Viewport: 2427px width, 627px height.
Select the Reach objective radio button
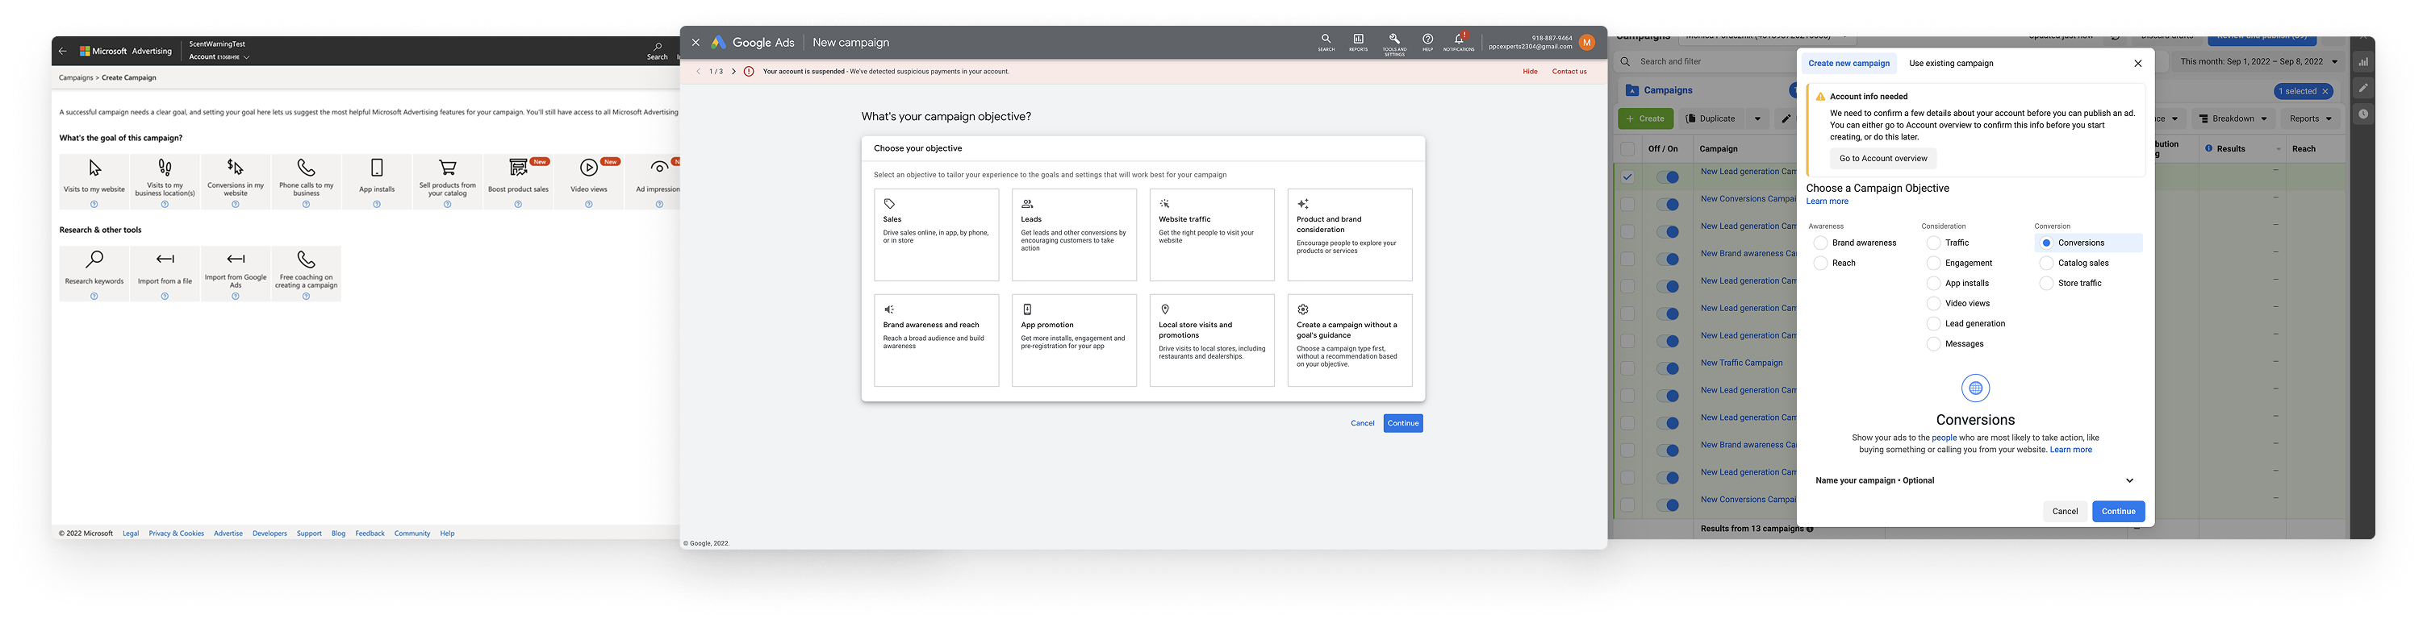(1820, 264)
